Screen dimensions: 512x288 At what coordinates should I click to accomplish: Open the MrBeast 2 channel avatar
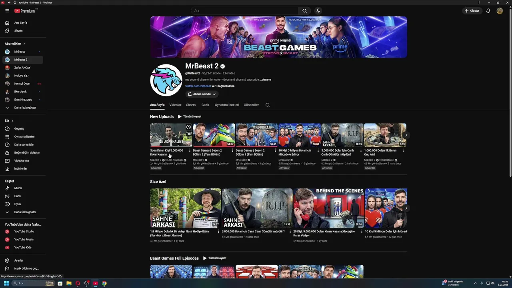166,80
